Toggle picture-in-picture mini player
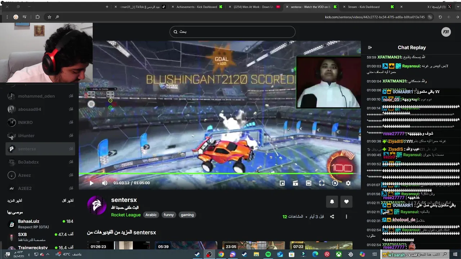Screen dimensions: 461x259 (x=282, y=183)
